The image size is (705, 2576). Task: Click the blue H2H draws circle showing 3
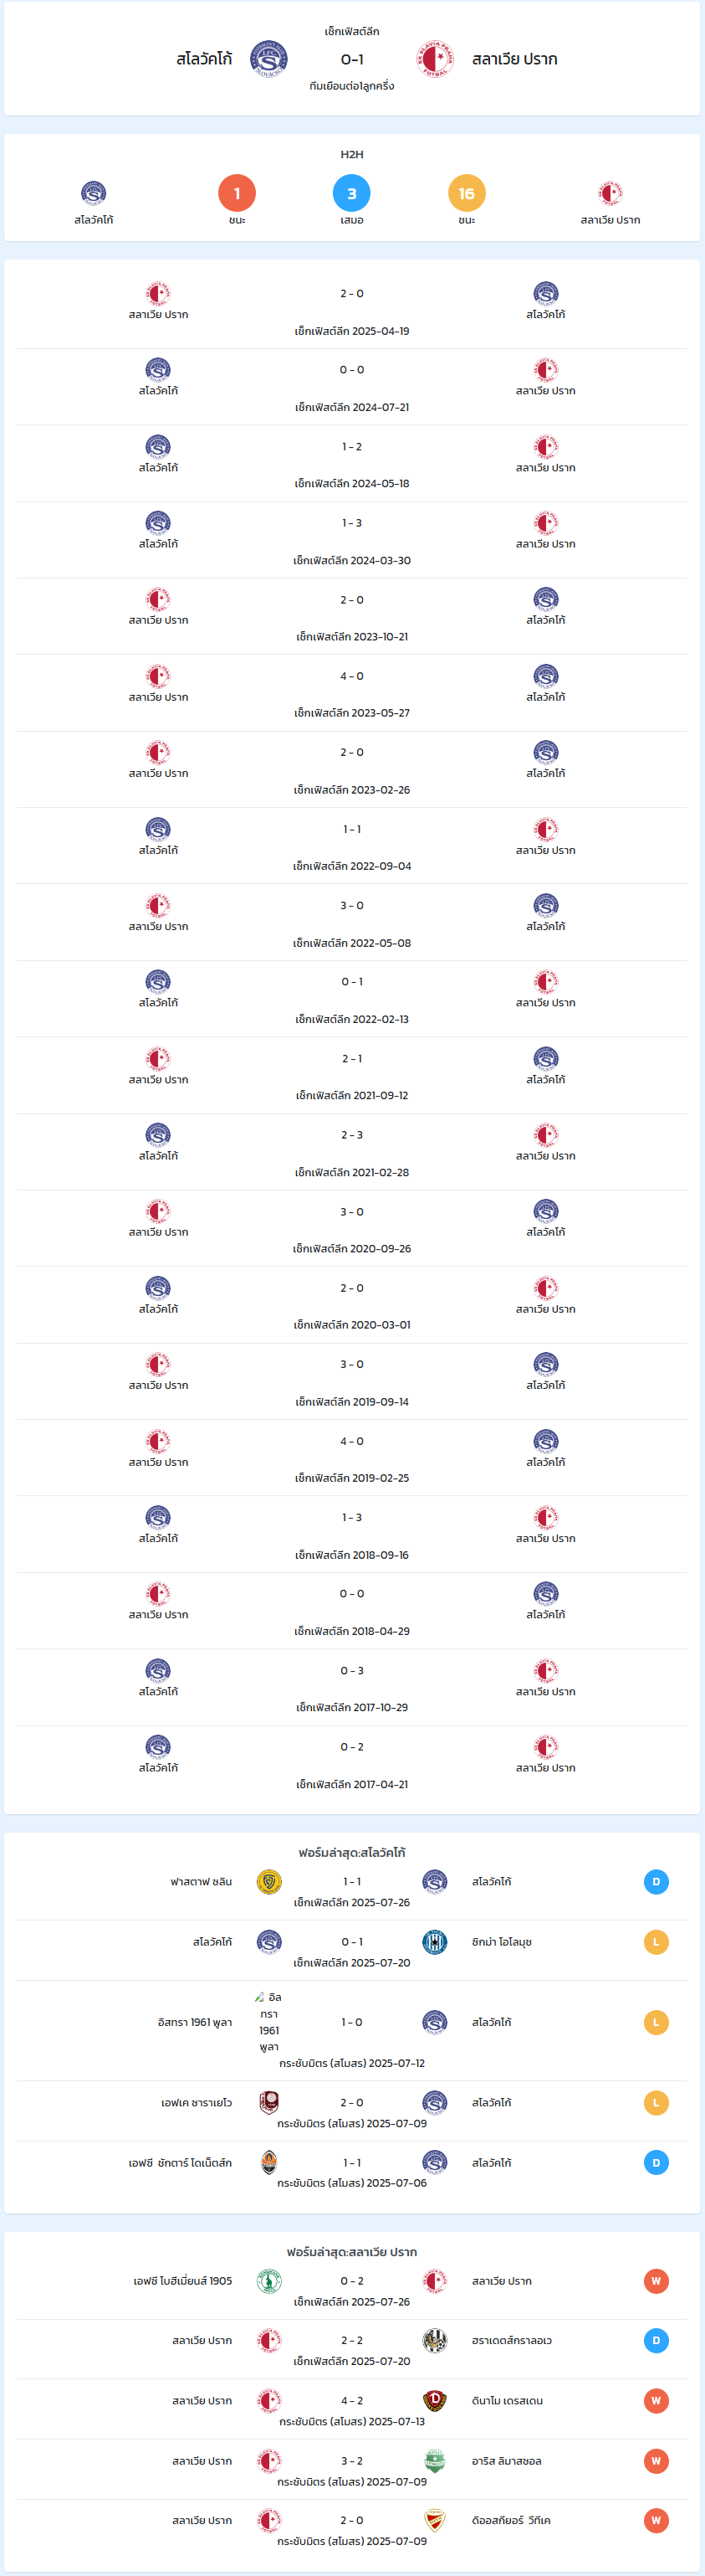click(351, 193)
